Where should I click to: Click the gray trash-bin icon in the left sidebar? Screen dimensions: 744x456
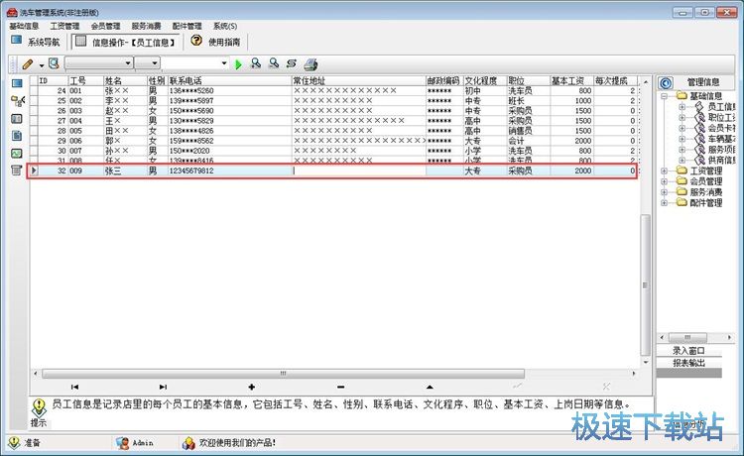[x=17, y=171]
